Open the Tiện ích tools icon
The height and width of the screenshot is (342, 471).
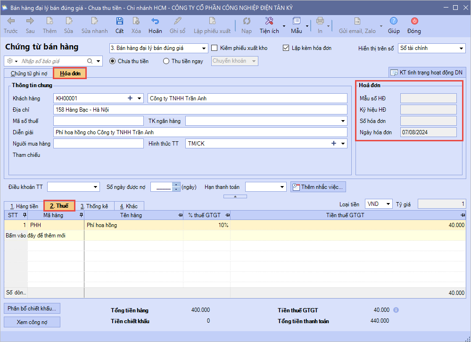click(x=269, y=21)
